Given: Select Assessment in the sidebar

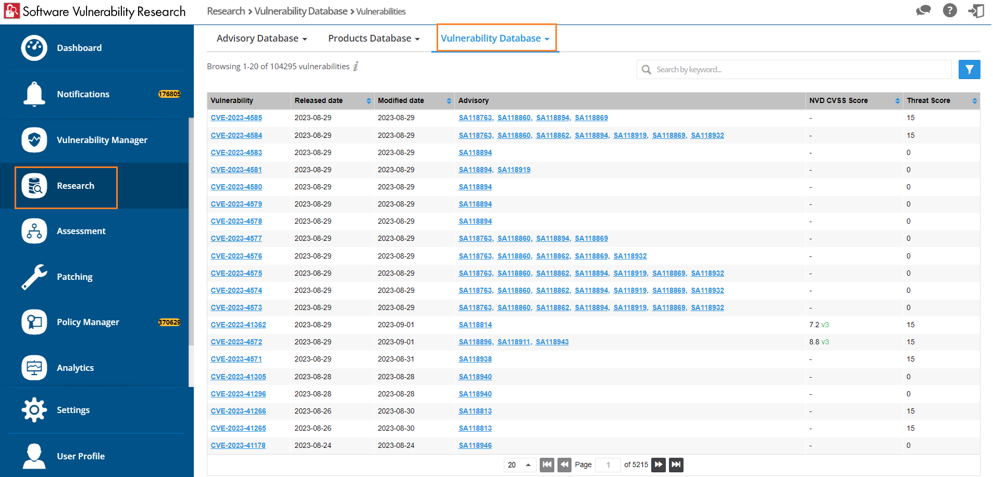Looking at the screenshot, I should (81, 231).
